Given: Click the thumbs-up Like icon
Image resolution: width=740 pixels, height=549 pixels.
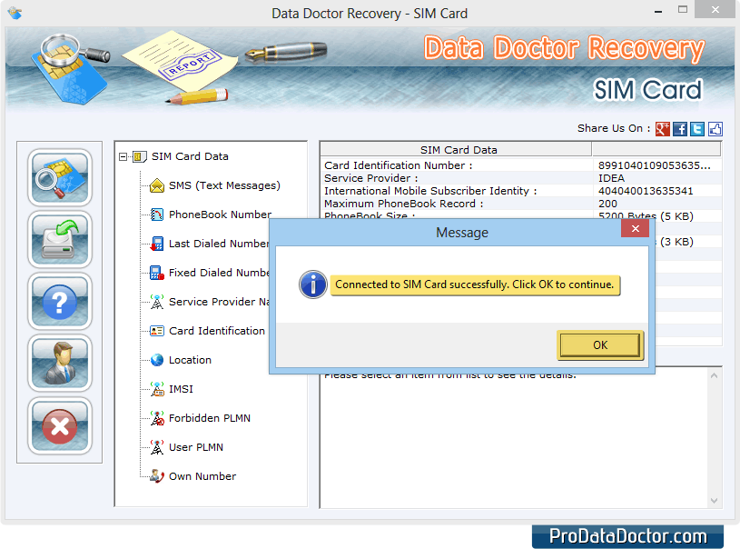Looking at the screenshot, I should (715, 128).
